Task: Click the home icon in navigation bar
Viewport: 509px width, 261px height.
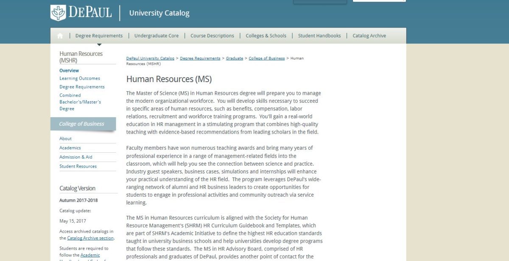Action: [x=60, y=36]
